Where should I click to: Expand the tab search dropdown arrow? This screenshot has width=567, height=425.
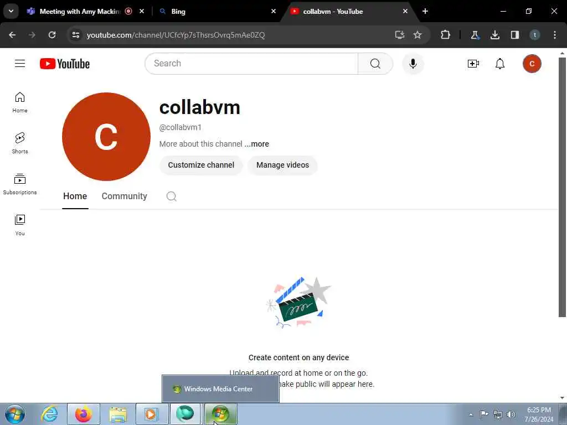[x=11, y=11]
